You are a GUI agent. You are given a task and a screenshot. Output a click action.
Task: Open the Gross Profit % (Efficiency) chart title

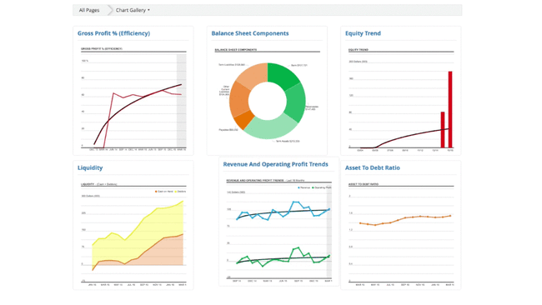coord(113,33)
